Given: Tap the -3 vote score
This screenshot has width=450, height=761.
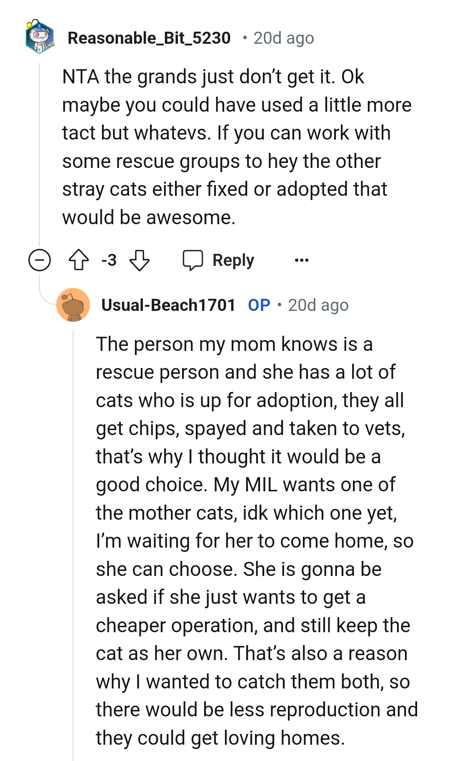Looking at the screenshot, I should pyautogui.click(x=109, y=260).
